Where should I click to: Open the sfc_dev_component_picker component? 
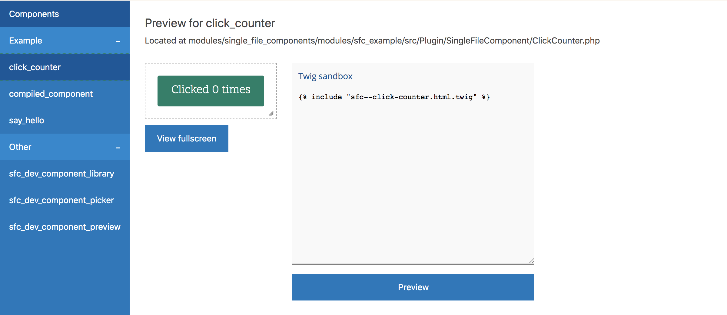(61, 200)
